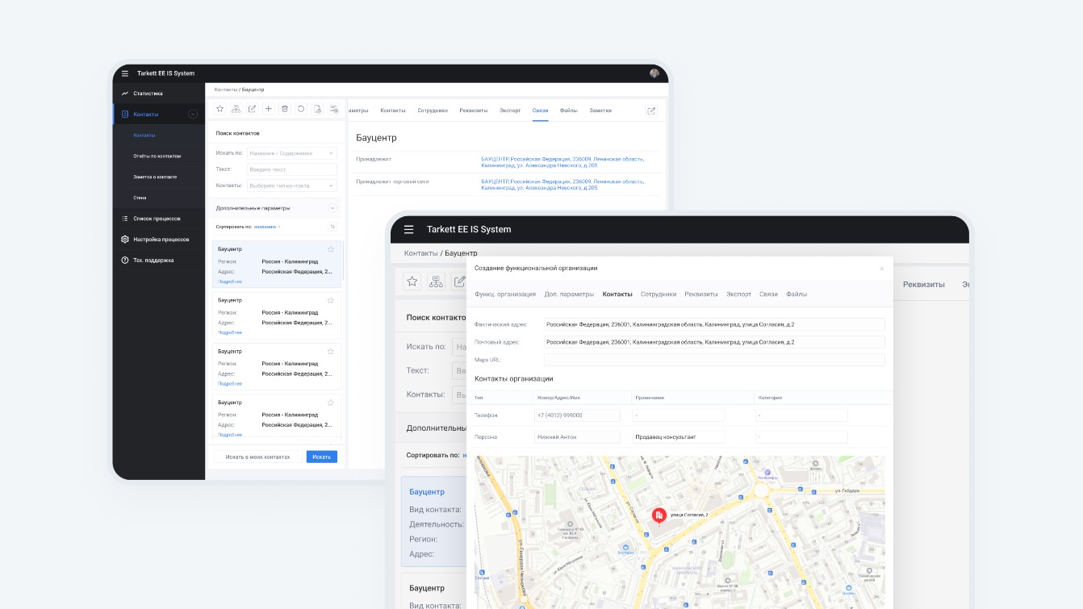Viewport: 1083px width, 609px height.
Task: Click the Фактический адрес field in the dialog
Action: click(x=714, y=324)
